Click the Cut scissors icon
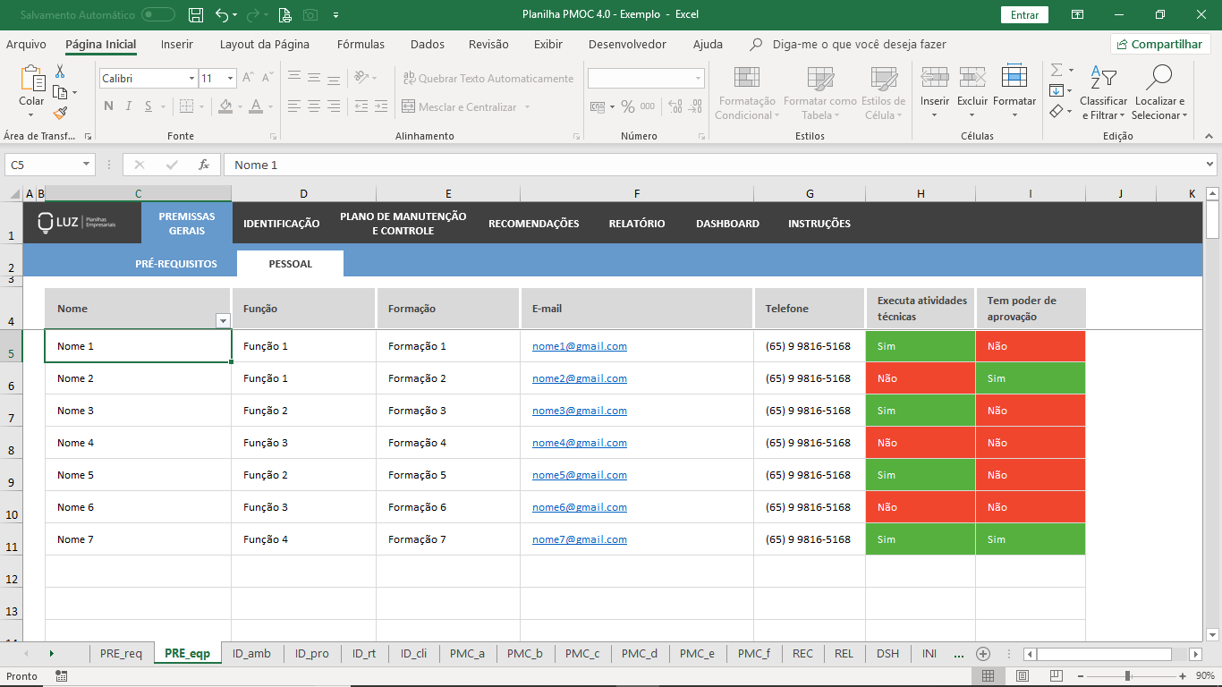The width and height of the screenshot is (1222, 687). pos(60,72)
